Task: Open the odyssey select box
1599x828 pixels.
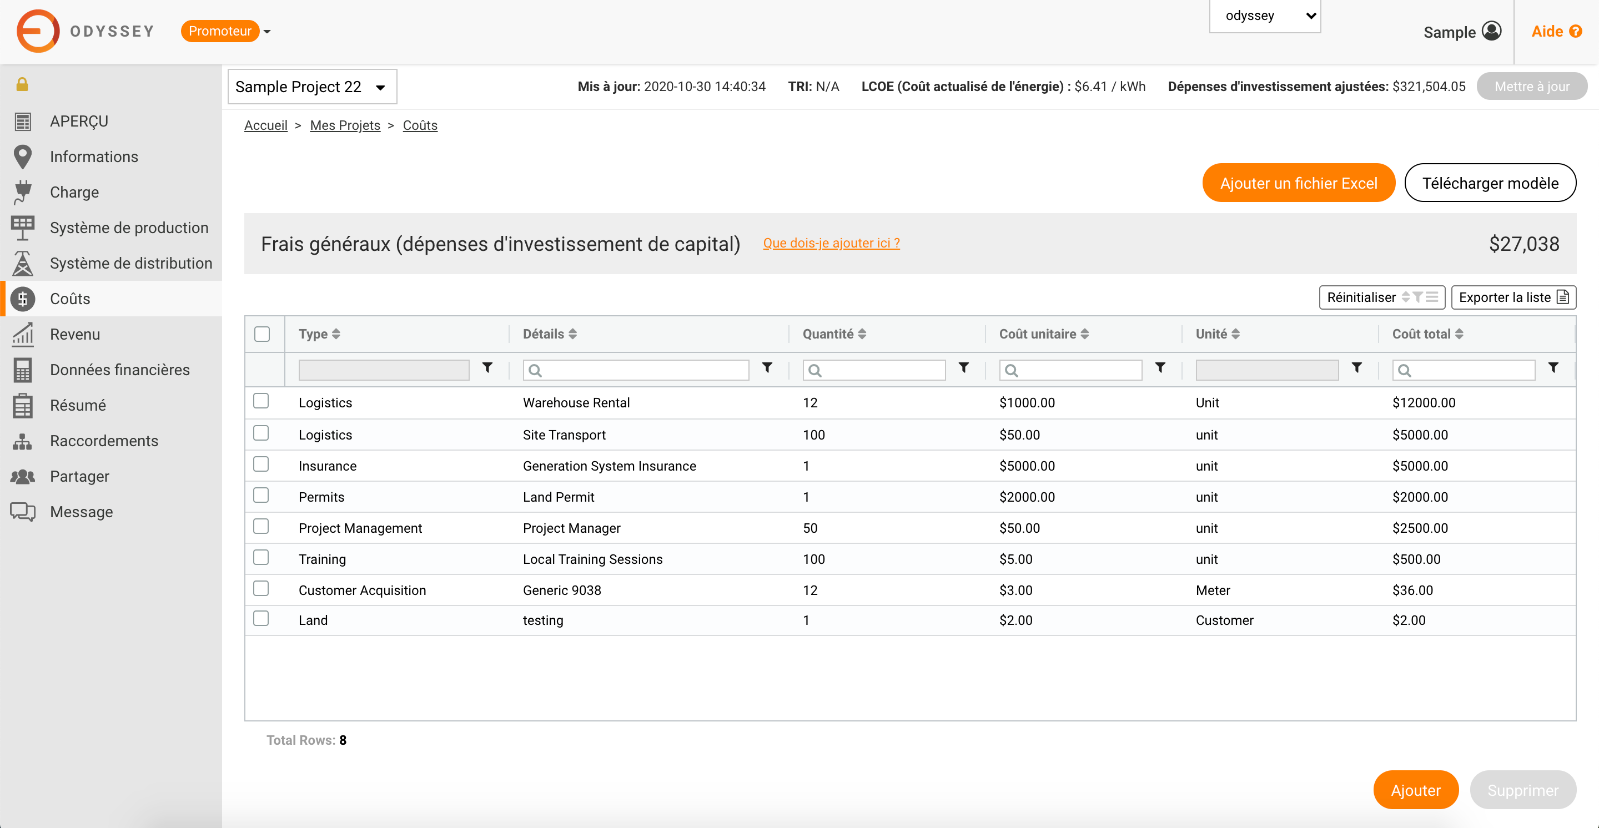Action: [x=1264, y=16]
